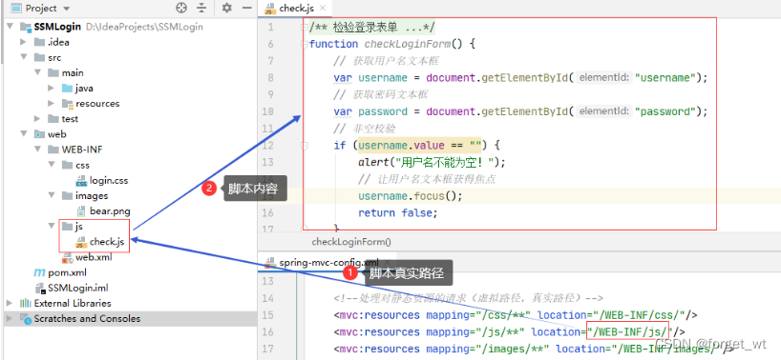Switch to spring-mvc-config.xml tab

point(328,262)
